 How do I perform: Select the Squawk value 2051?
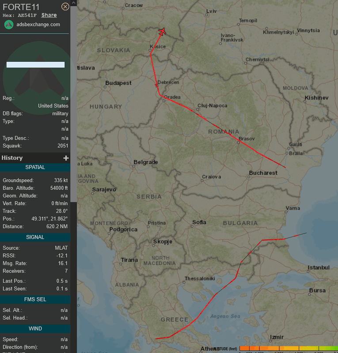(x=63, y=146)
